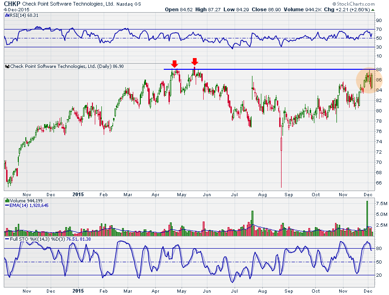Click the volume bars legend icon
Viewport: 389px width, 295px height.
[x=7, y=201]
